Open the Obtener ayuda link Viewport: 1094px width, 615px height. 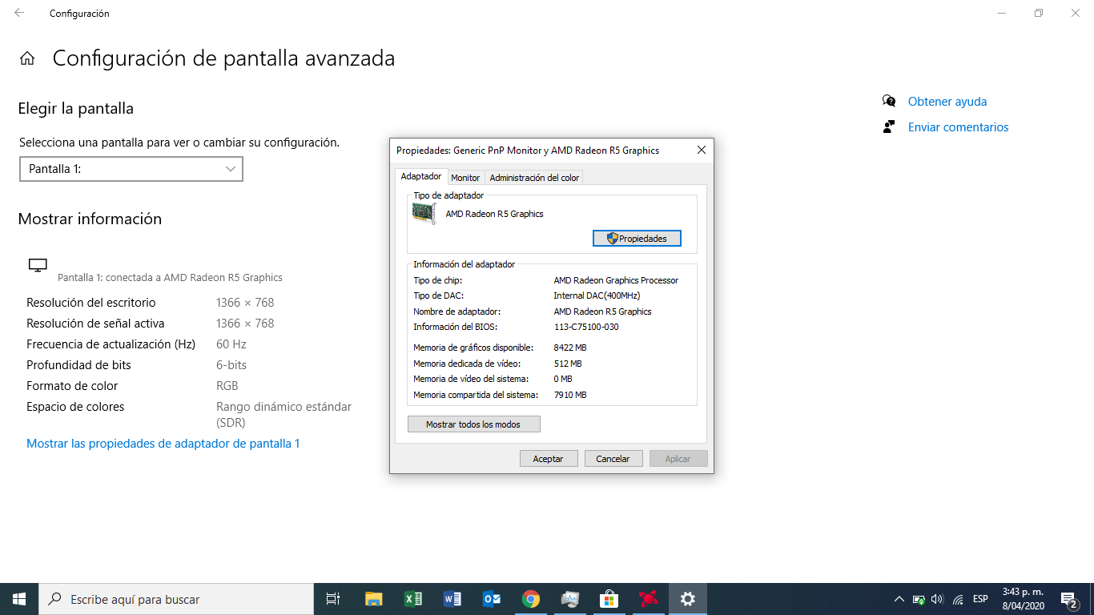pos(947,102)
